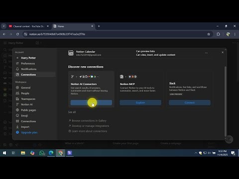
Task: Open browser tab search dropdown
Action: point(3,26)
